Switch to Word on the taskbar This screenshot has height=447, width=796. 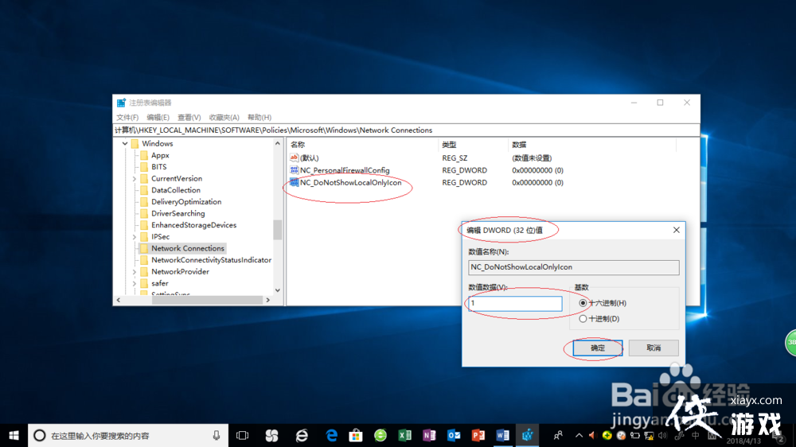[x=502, y=435]
